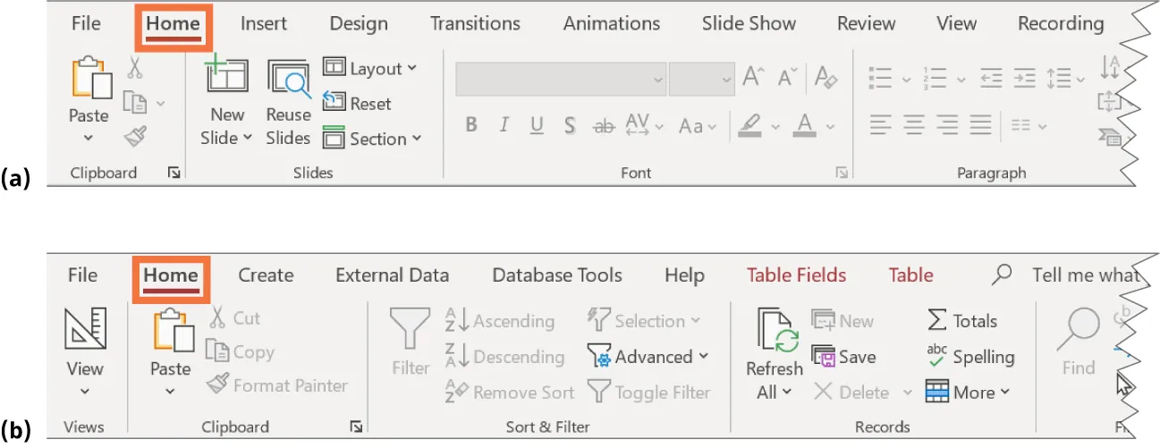Screen dimensions: 1160x448
Task: Click the Ascending sort button
Action: (x=500, y=321)
